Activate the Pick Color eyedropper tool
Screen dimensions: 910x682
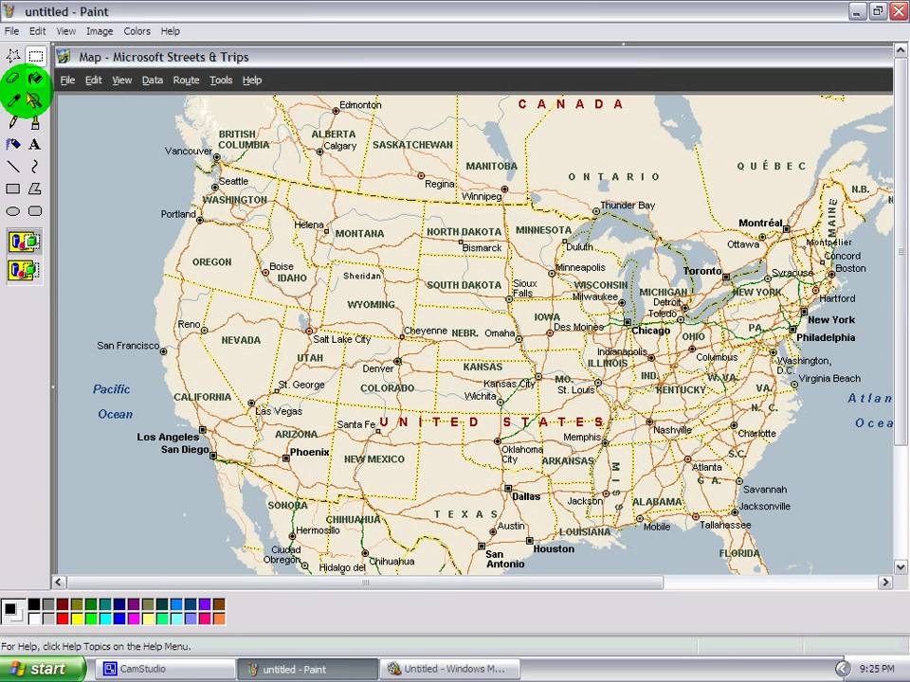(12, 99)
